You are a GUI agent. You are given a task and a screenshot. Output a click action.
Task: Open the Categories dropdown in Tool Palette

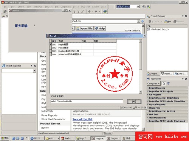[153, 83]
